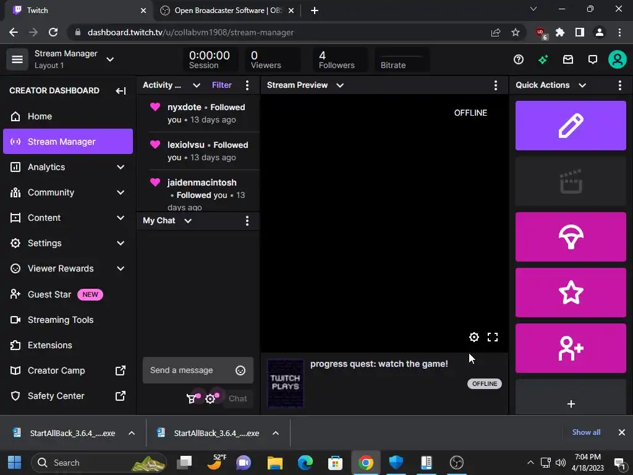The width and height of the screenshot is (633, 475).
Task: Toggle the Chrome side panel
Action: [580, 32]
